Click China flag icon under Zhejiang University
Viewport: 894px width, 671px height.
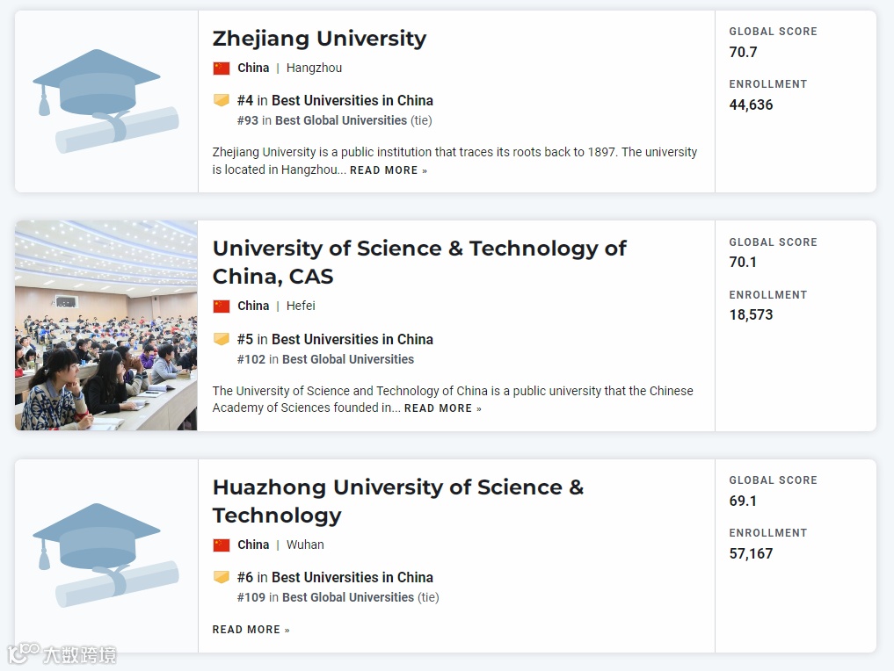pos(222,68)
